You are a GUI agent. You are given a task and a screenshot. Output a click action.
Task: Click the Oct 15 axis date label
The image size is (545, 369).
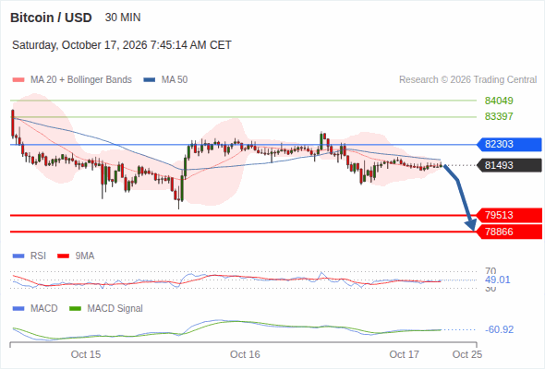point(86,354)
